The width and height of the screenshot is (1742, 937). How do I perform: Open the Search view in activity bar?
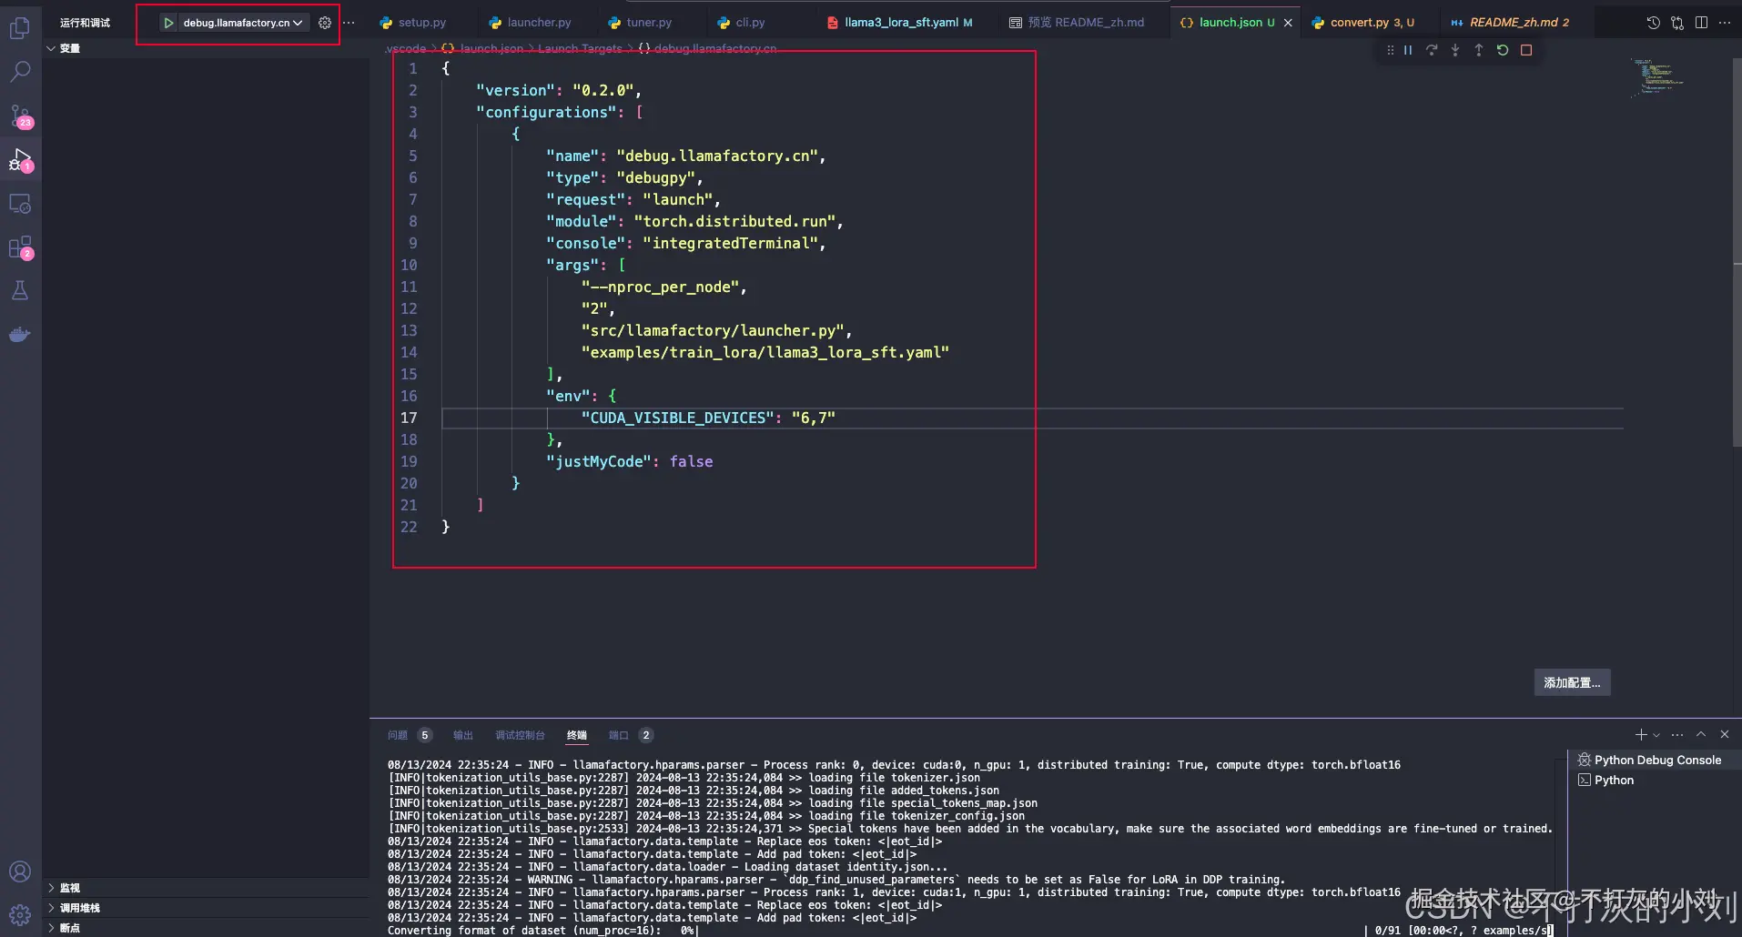coord(20,72)
